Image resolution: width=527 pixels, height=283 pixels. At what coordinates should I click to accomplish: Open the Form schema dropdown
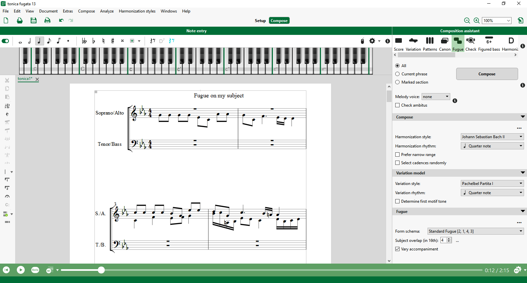(x=476, y=231)
